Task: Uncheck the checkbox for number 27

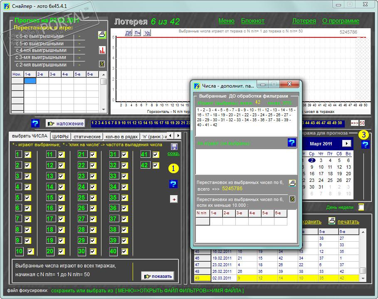Action: click(x=93, y=219)
